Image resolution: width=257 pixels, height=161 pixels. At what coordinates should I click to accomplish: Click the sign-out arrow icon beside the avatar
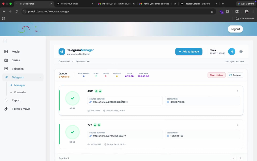coord(241,52)
